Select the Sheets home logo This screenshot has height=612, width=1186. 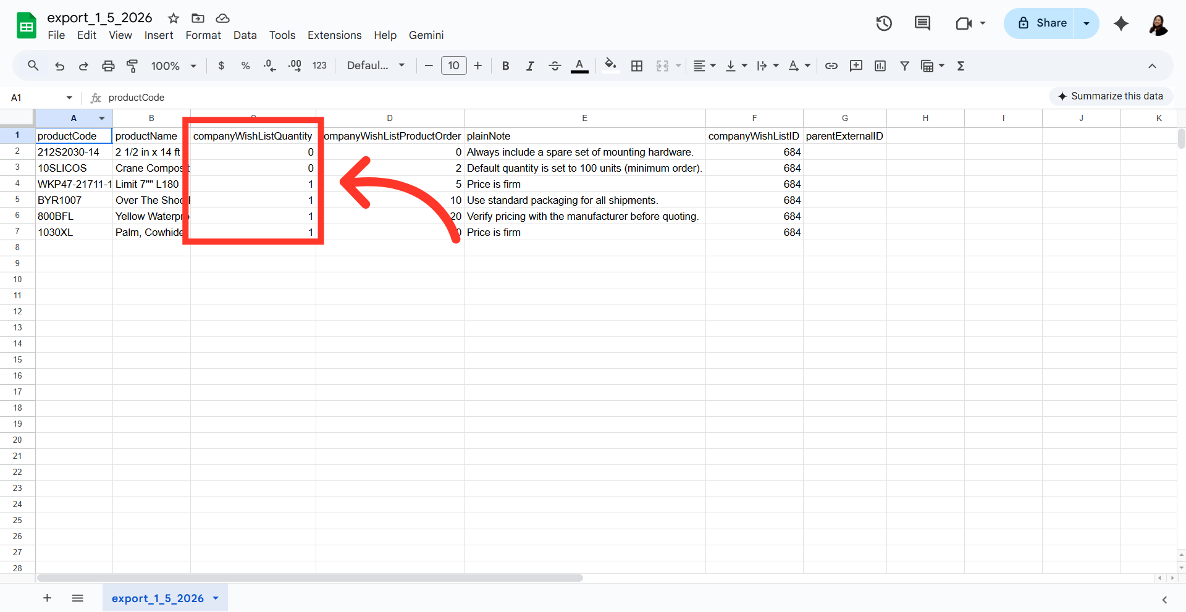(x=27, y=25)
